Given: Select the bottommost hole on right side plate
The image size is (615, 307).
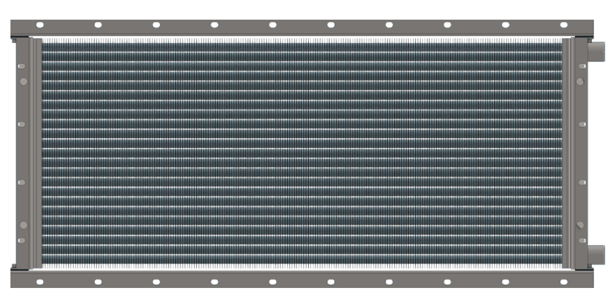Looking at the screenshot, I should [x=581, y=240].
